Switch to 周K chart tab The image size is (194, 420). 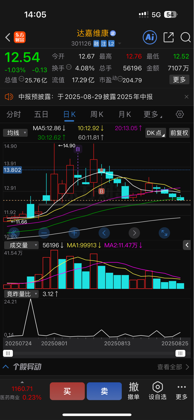coord(97,115)
